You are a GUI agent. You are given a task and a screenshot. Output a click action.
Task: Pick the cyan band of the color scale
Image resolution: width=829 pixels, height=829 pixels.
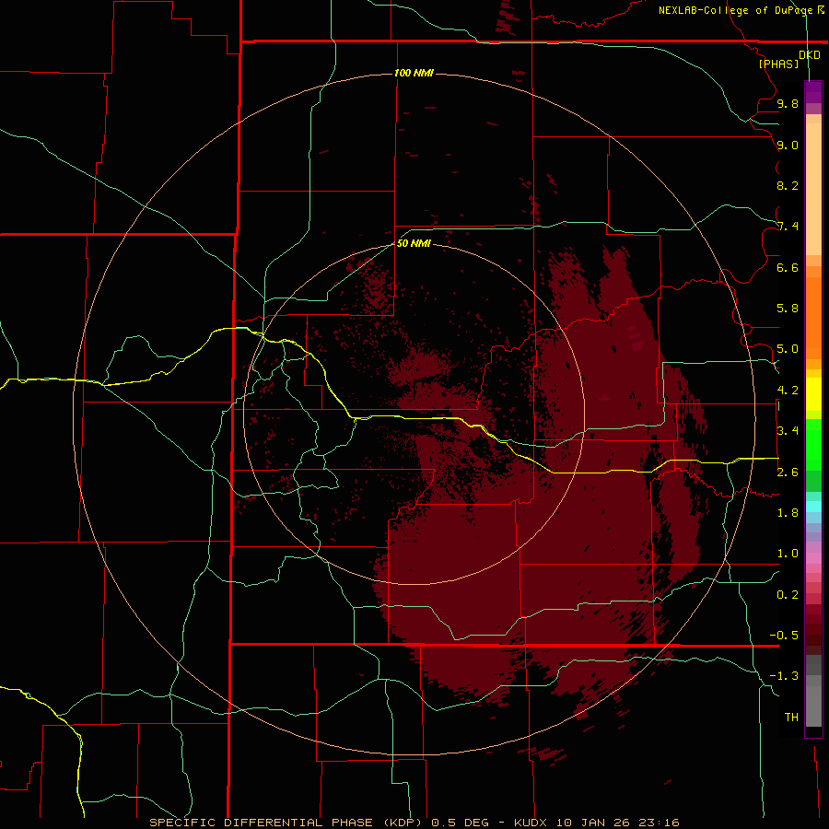(813, 506)
